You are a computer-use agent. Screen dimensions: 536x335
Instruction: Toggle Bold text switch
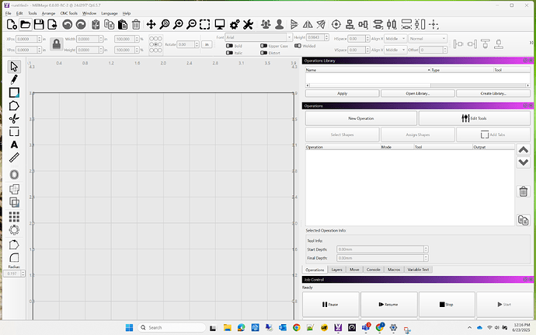pos(229,46)
